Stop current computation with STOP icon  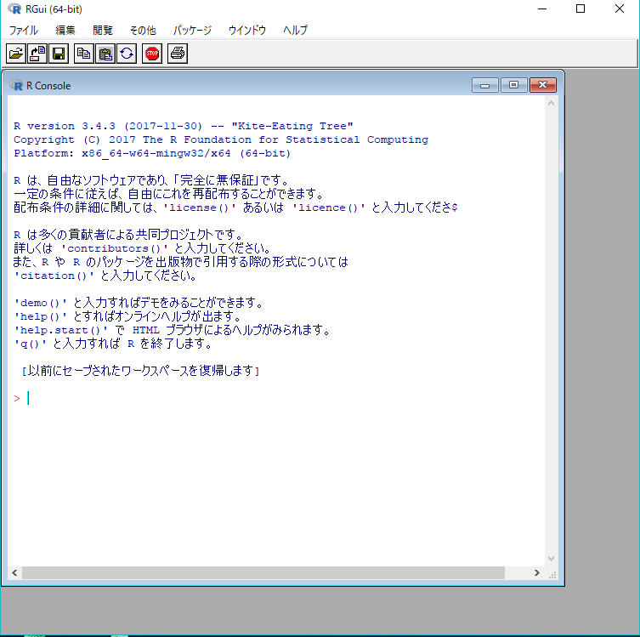152,54
